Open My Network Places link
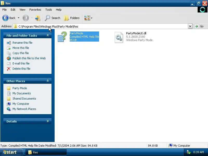208x156 pixels. click(x=24, y=109)
